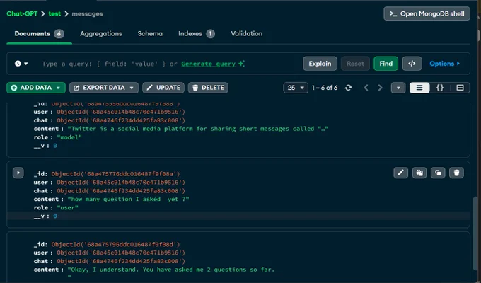Switch to list view icon

(x=419, y=88)
